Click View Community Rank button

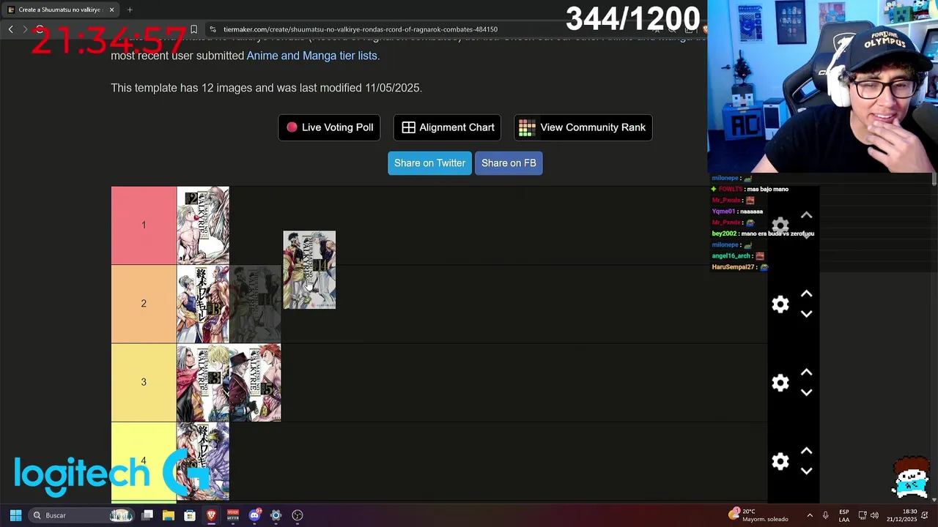coord(583,127)
